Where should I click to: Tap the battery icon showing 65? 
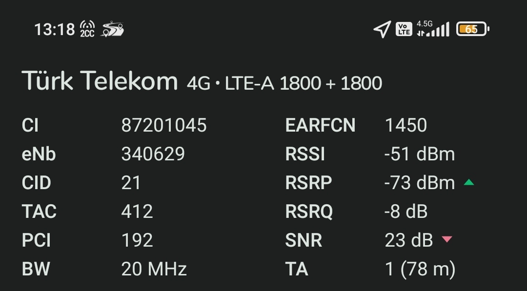pyautogui.click(x=472, y=29)
